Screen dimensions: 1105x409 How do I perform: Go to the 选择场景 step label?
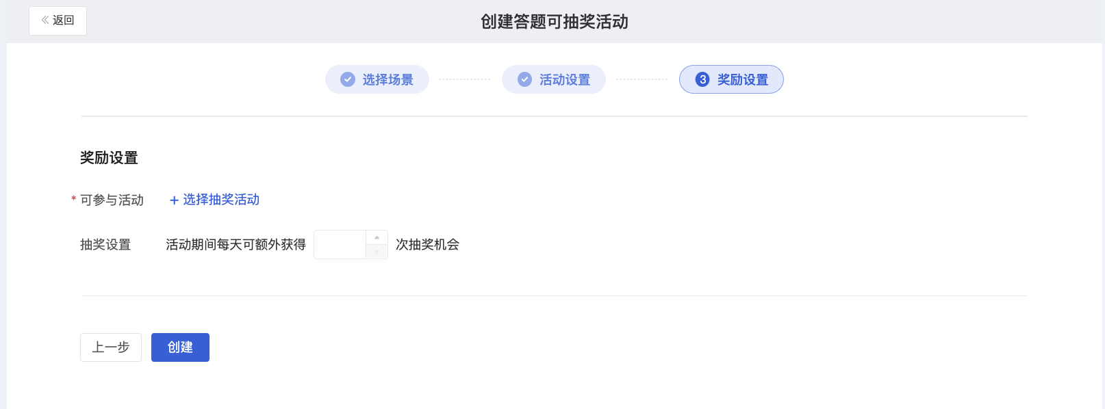coord(388,80)
